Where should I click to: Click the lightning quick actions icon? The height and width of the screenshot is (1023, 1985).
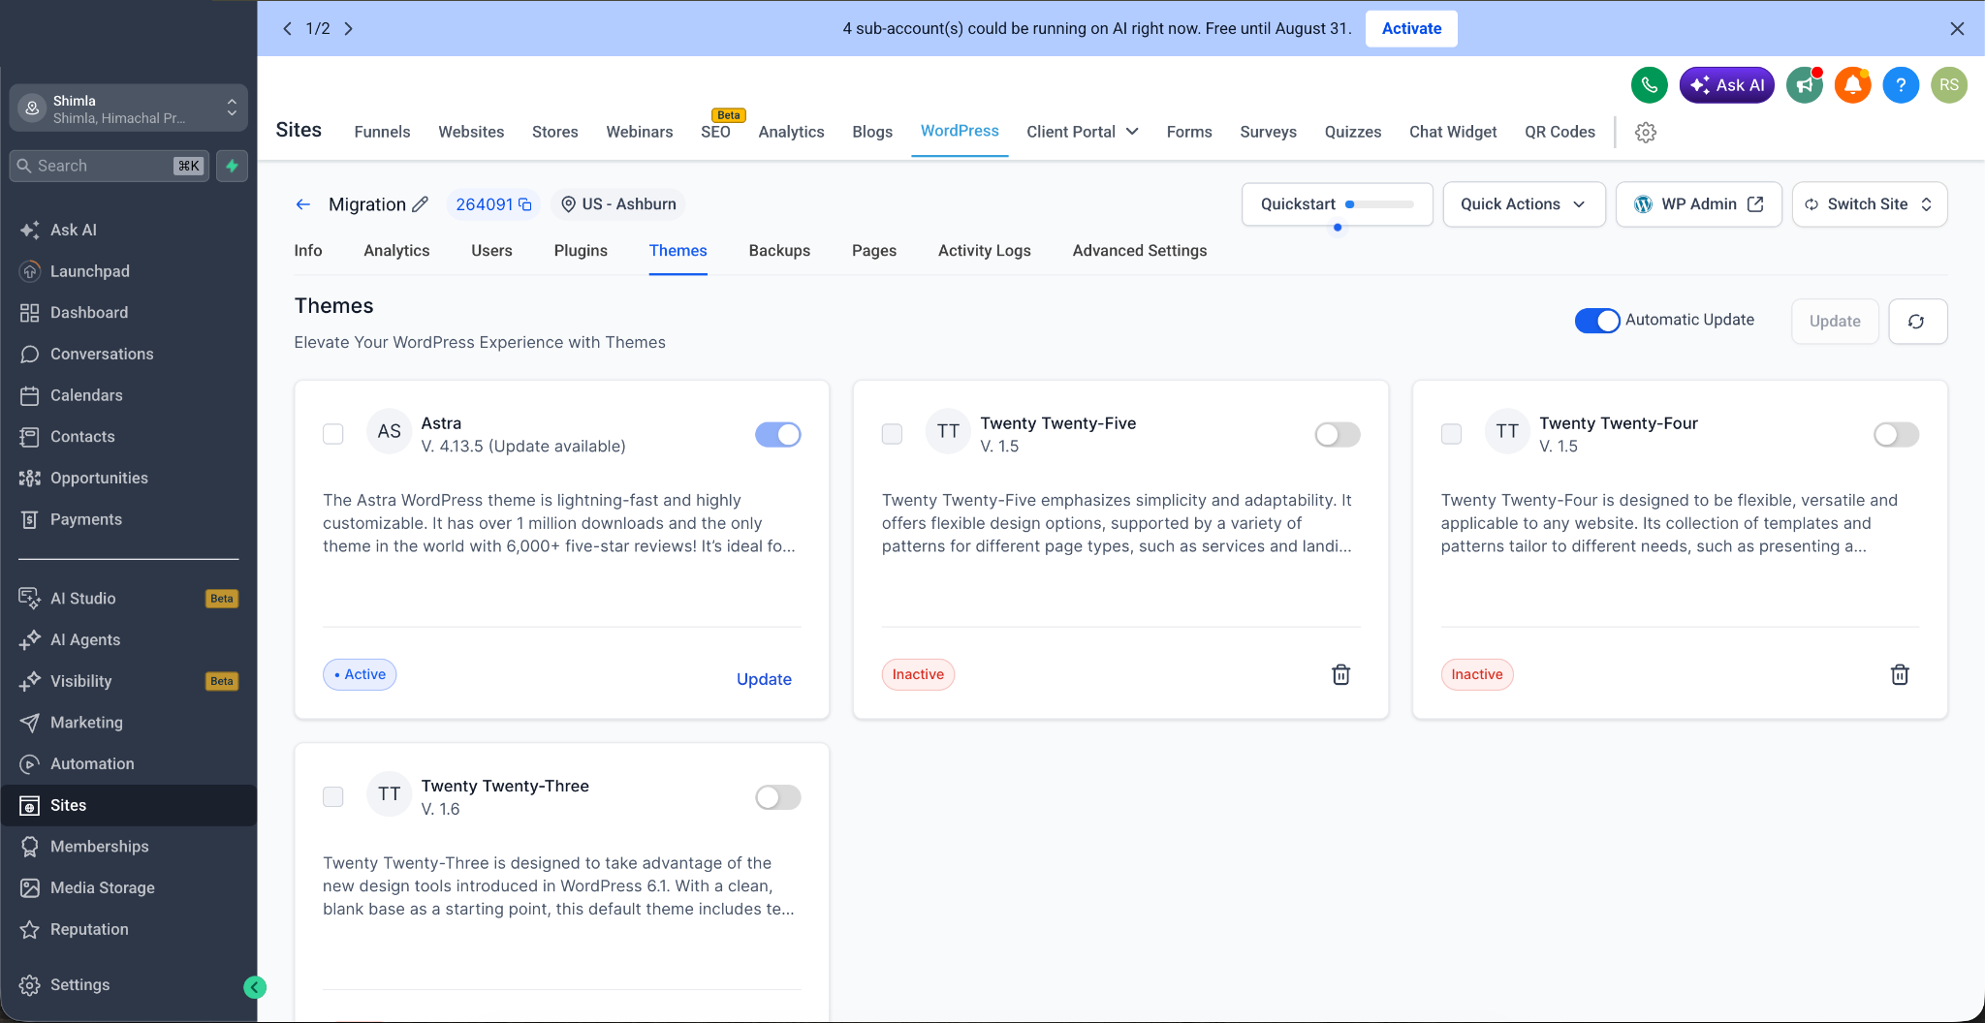232,166
